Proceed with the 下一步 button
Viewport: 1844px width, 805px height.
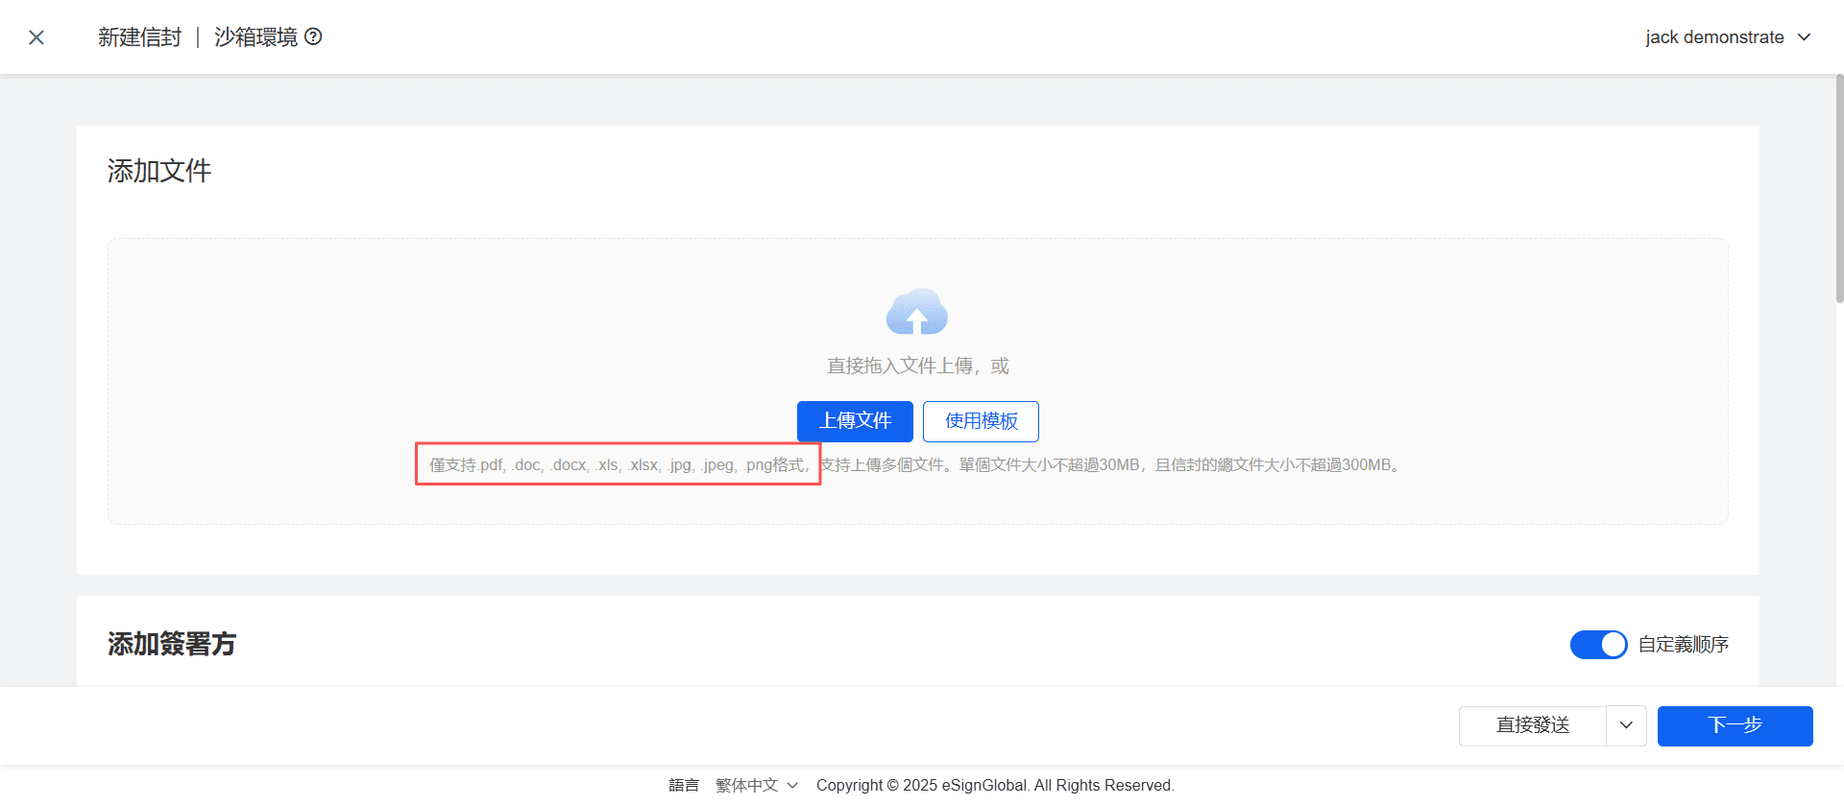(1734, 725)
